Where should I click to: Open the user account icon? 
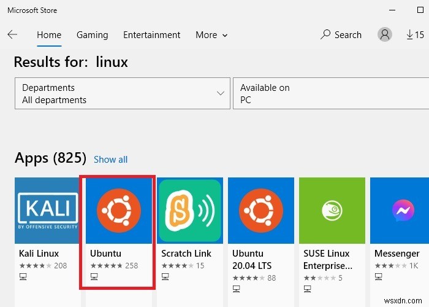point(385,34)
